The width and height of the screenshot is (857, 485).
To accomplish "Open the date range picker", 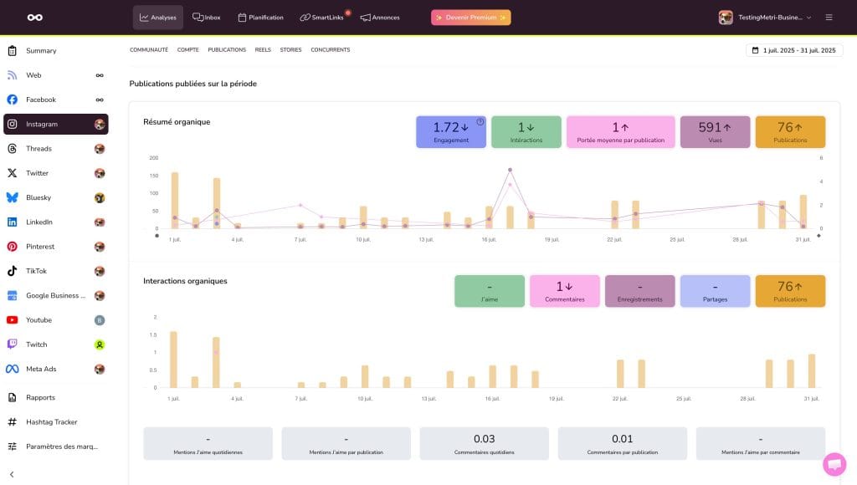I will pyautogui.click(x=793, y=50).
